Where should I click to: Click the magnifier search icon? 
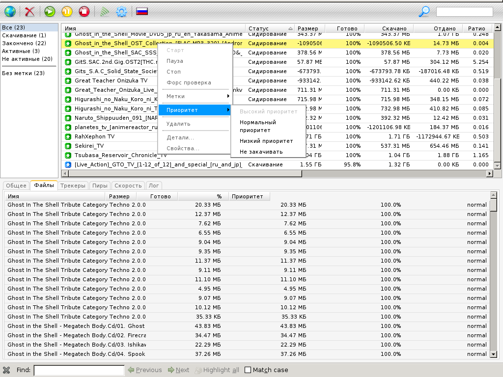tap(424, 12)
